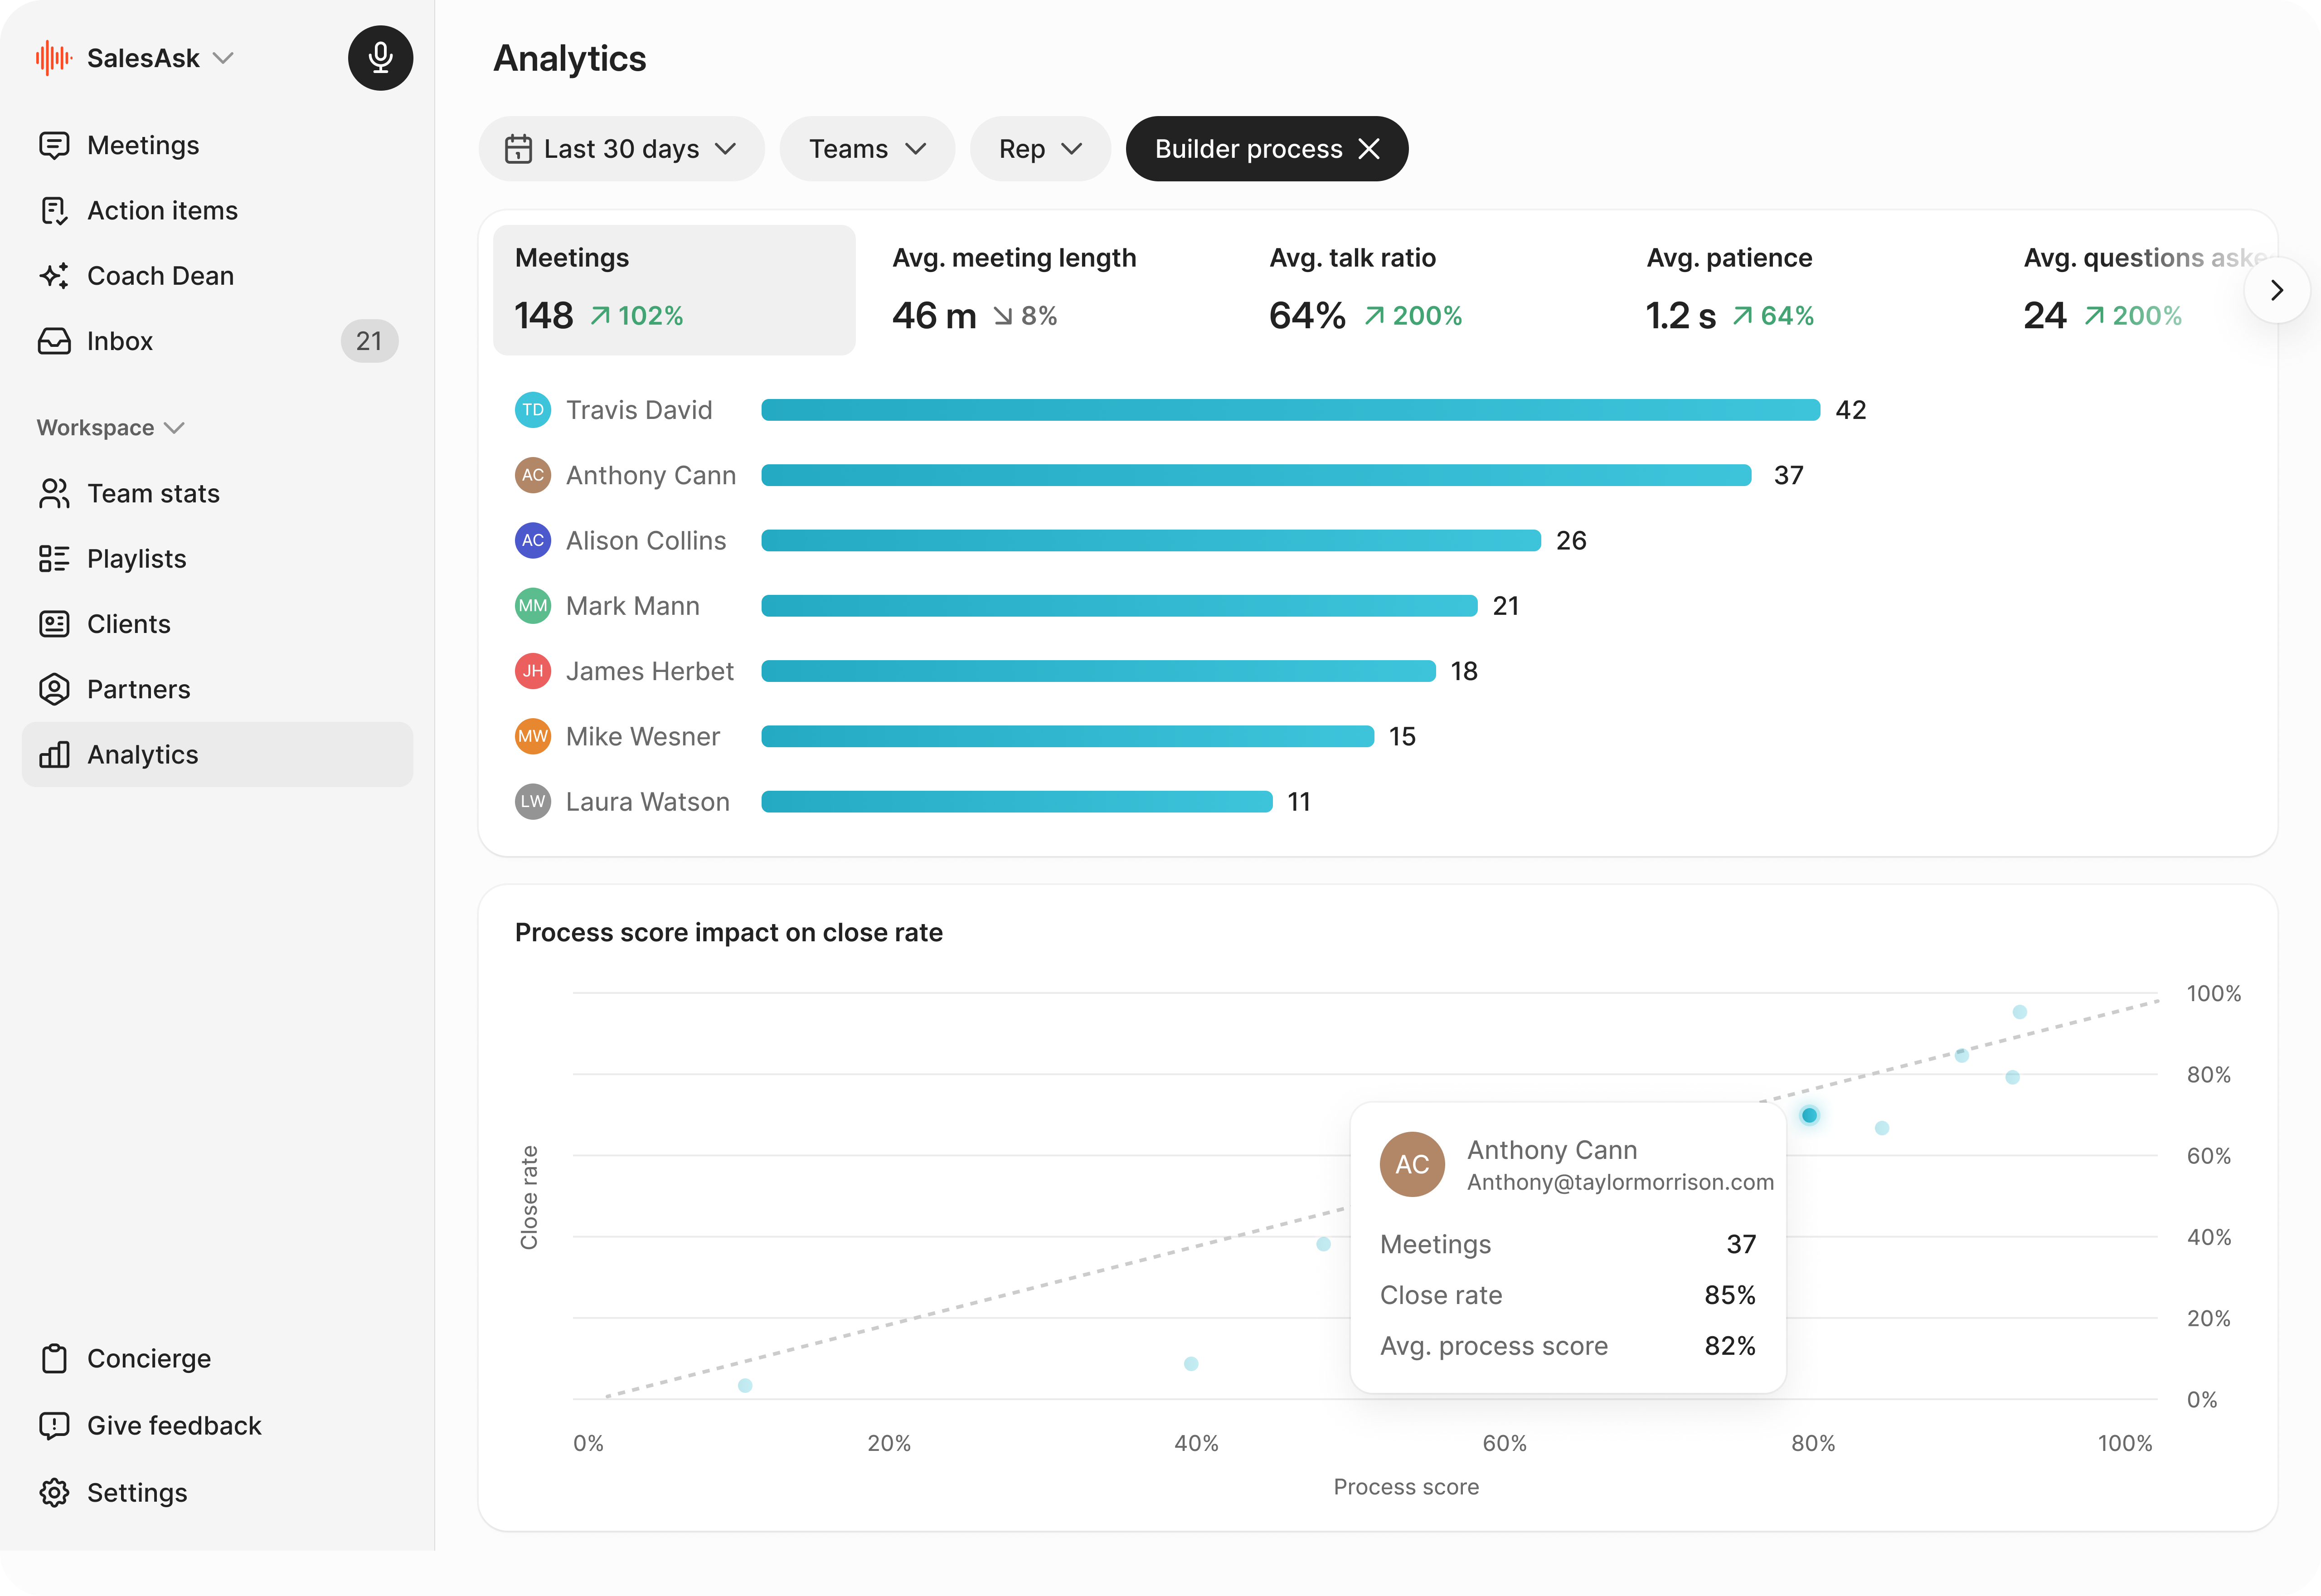Click the microphone record button
Viewport: 2321px width, 1596px height.
(x=380, y=58)
